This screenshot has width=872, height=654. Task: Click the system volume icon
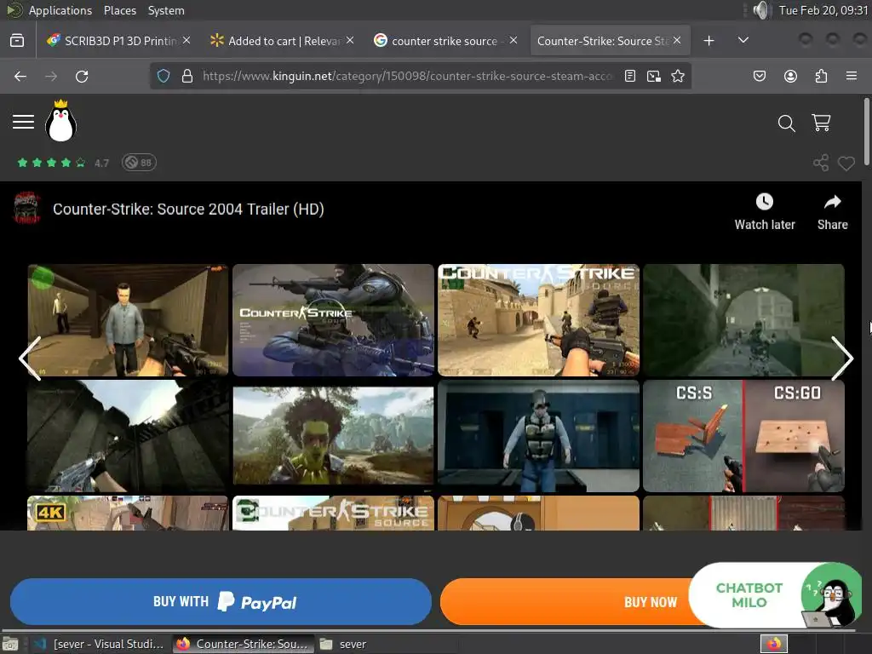click(760, 10)
